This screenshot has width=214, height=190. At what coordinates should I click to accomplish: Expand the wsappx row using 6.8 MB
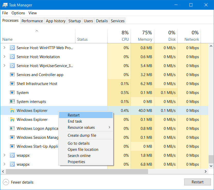pyautogui.click(x=5, y=164)
